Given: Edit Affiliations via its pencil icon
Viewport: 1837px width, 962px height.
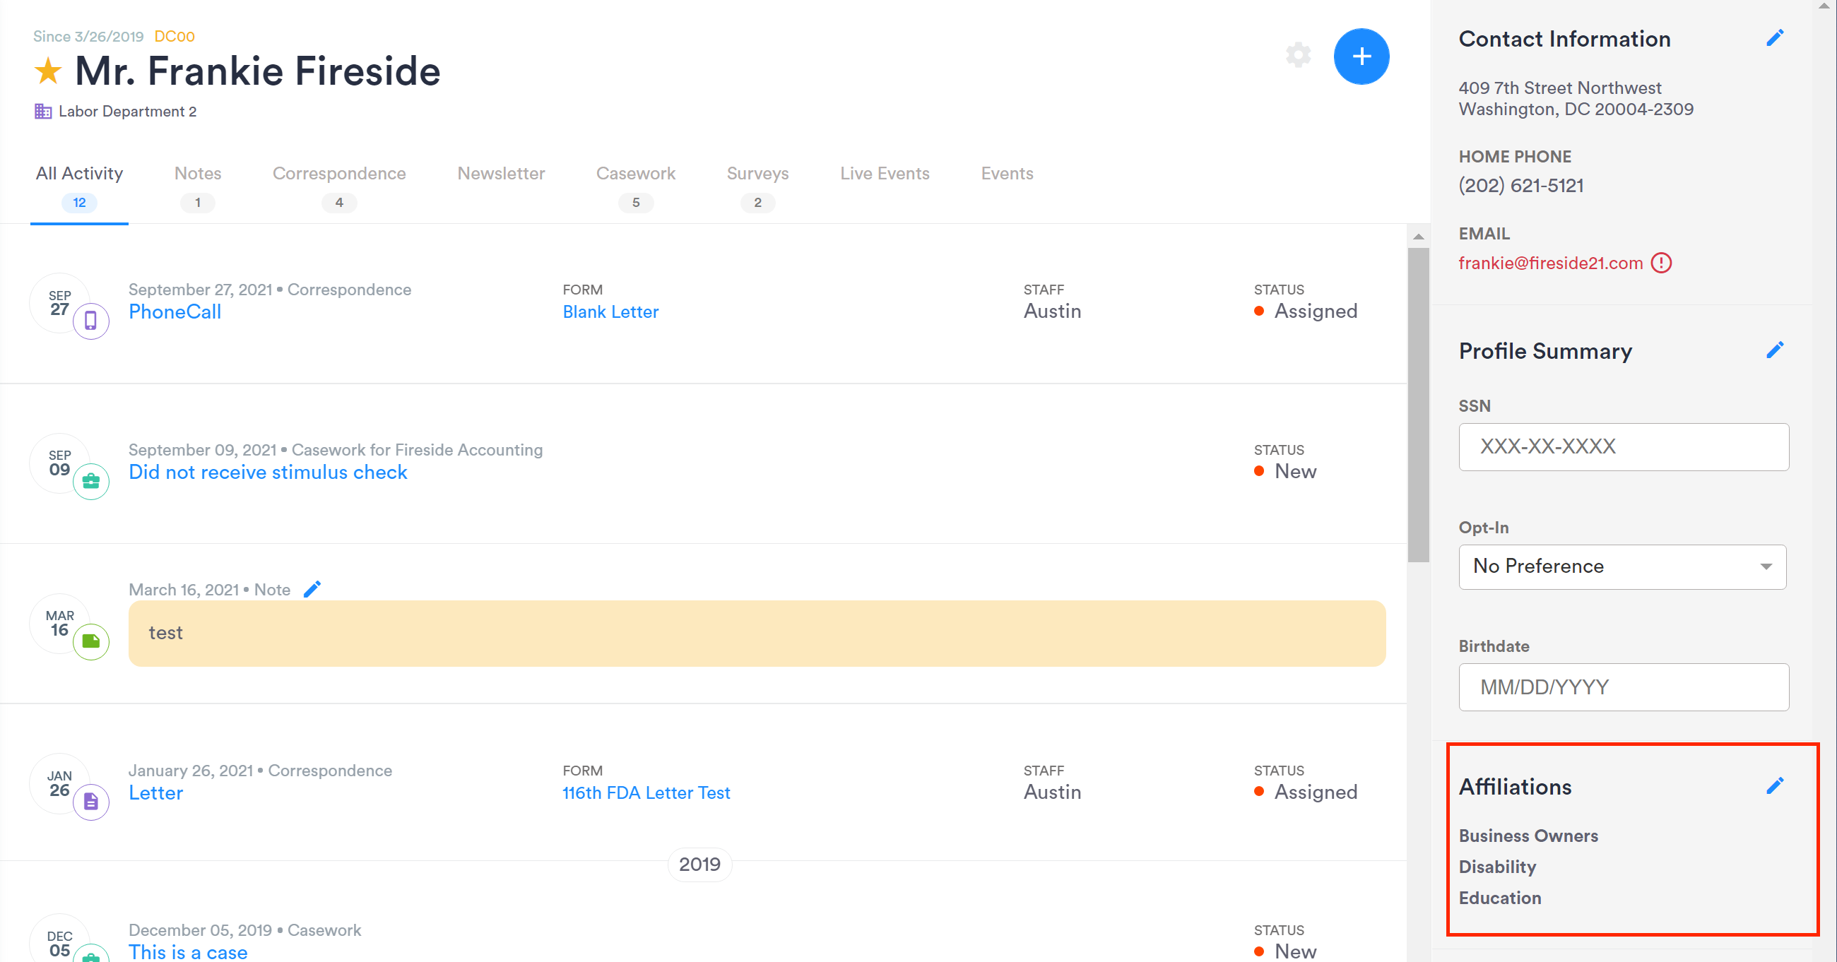Looking at the screenshot, I should click(x=1775, y=786).
